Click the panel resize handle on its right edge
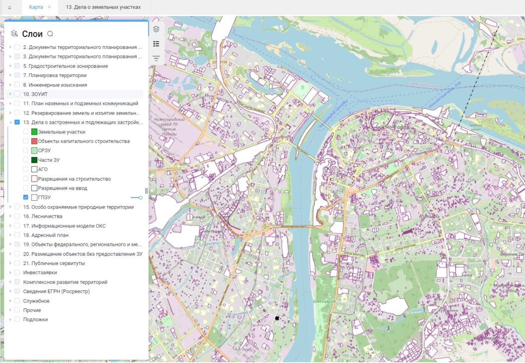Image resolution: width=525 pixels, height=363 pixels. click(x=147, y=191)
